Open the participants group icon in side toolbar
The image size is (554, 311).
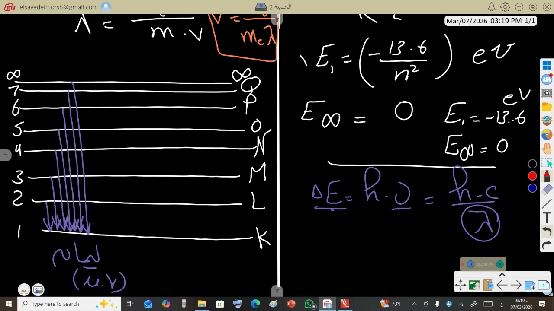pyautogui.click(x=547, y=79)
